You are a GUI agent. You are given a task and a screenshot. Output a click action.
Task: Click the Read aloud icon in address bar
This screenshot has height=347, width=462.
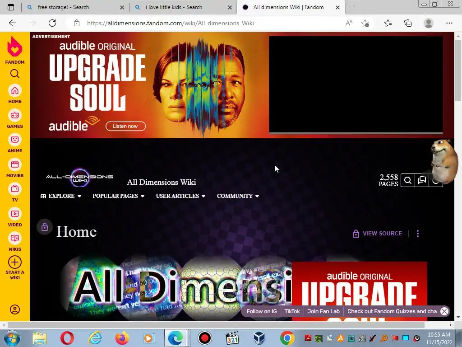(x=349, y=23)
